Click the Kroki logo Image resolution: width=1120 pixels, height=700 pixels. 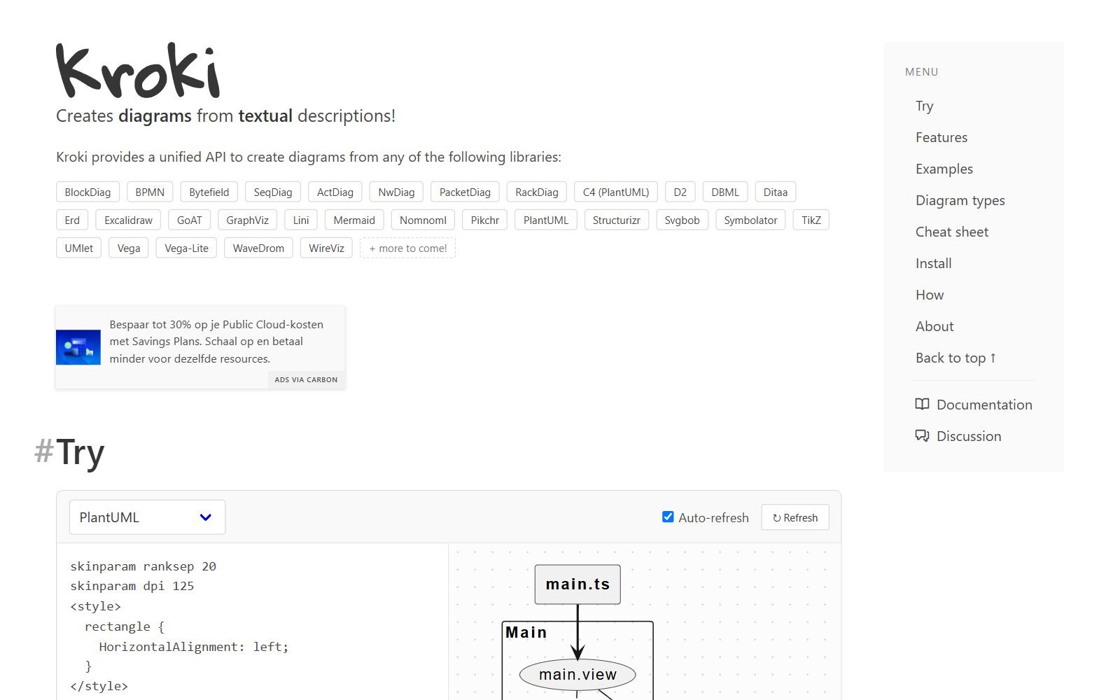click(138, 71)
